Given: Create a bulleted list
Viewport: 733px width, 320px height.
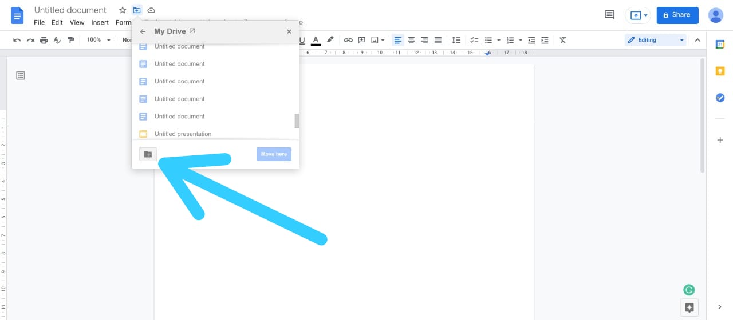Looking at the screenshot, I should (488, 40).
